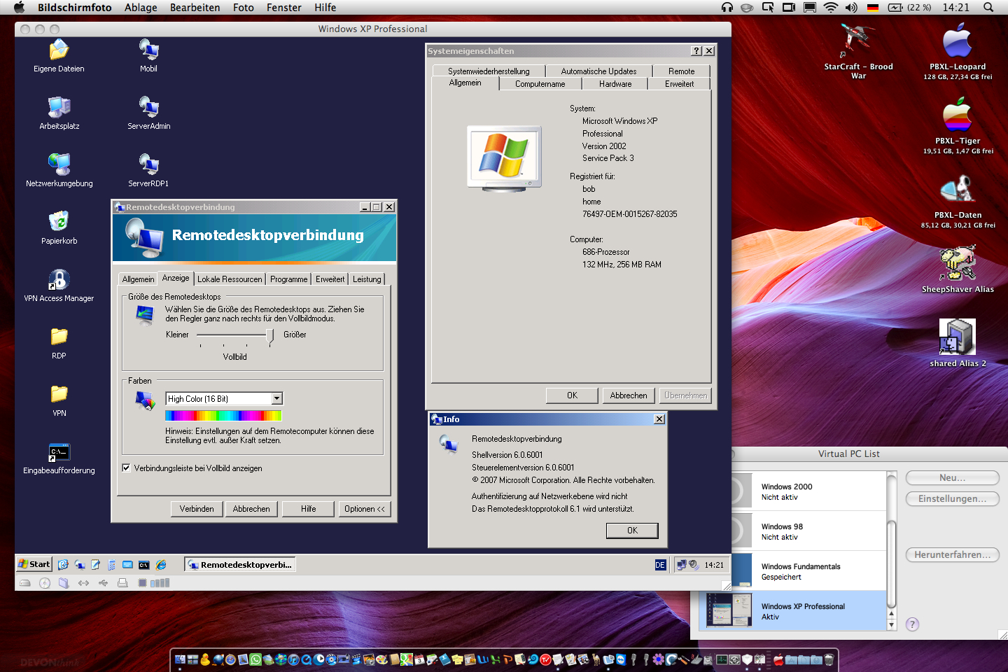Open the PBXL-Leopard volume on Mac desktop

tap(957, 52)
